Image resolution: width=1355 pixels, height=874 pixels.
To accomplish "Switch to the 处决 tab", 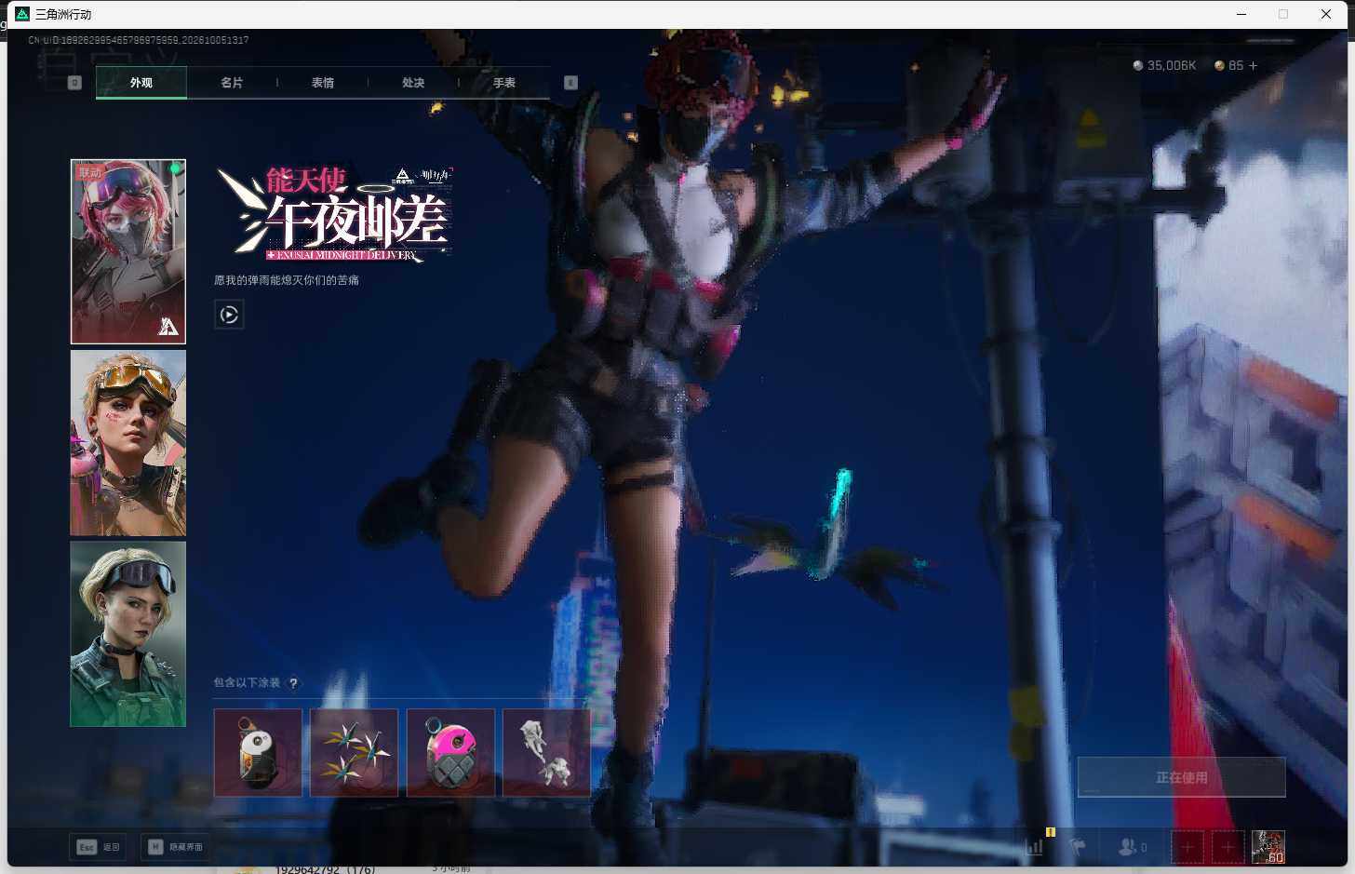I will [413, 83].
